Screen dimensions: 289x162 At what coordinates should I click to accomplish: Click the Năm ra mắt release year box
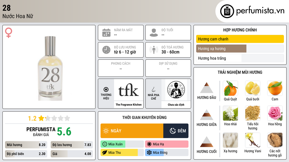(121, 33)
